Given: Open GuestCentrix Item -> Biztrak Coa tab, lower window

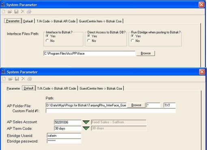Looking at the screenshot, I should [101, 89].
